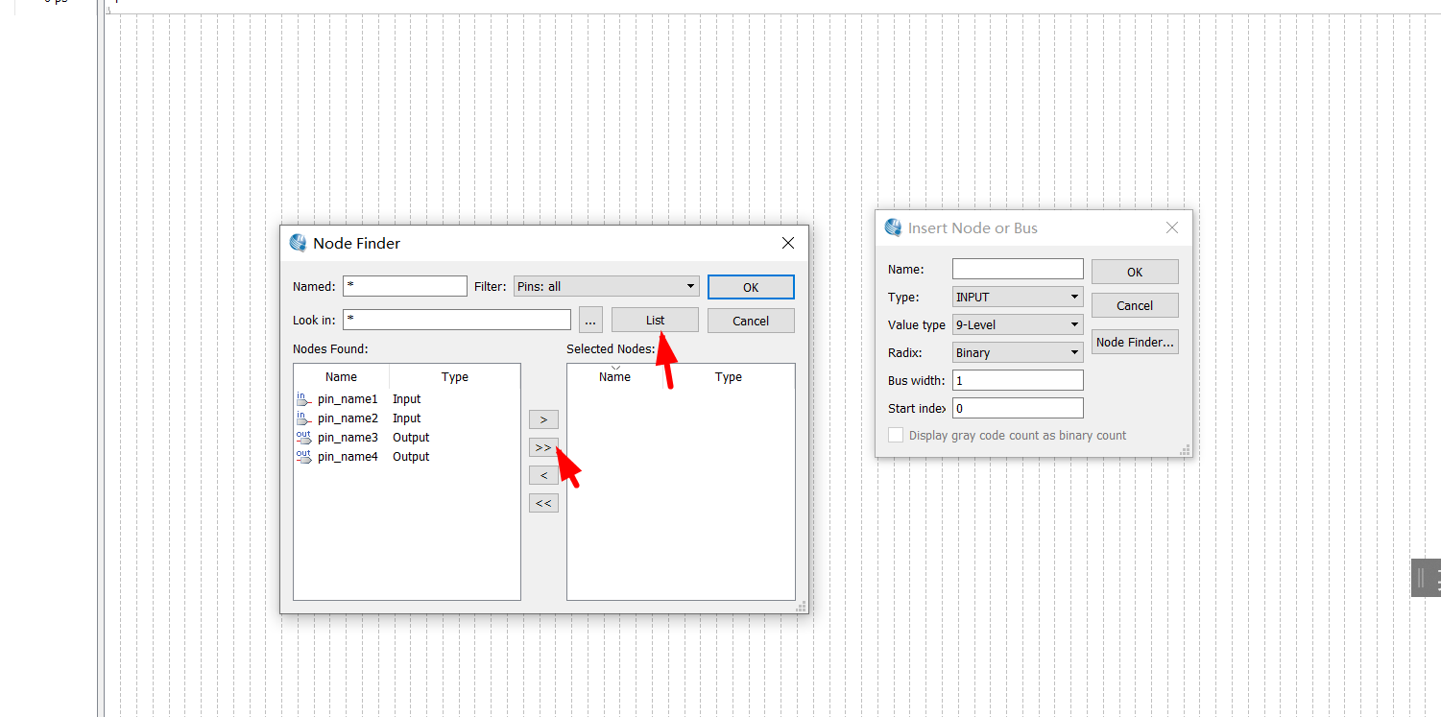Click the Node Finder... button

(1135, 342)
